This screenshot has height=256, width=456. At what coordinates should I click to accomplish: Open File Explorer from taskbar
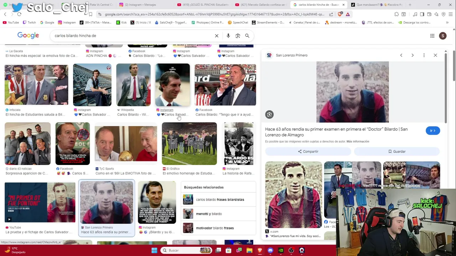249,250
